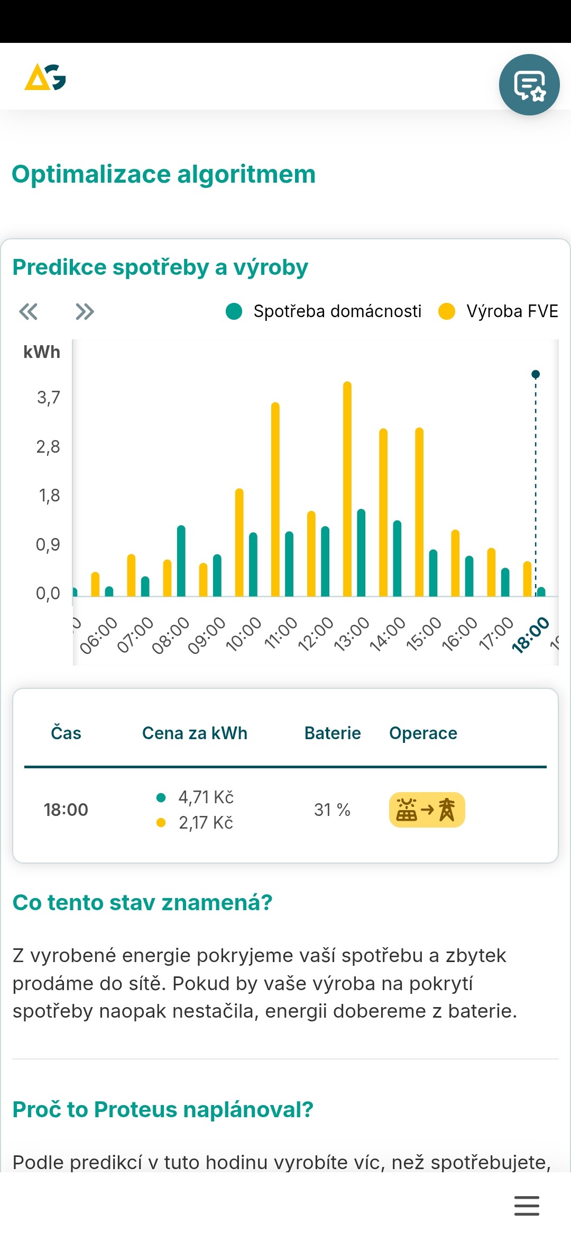The image size is (571, 1239).
Task: Tap the solar-to-grid operation icon
Action: [x=427, y=810]
